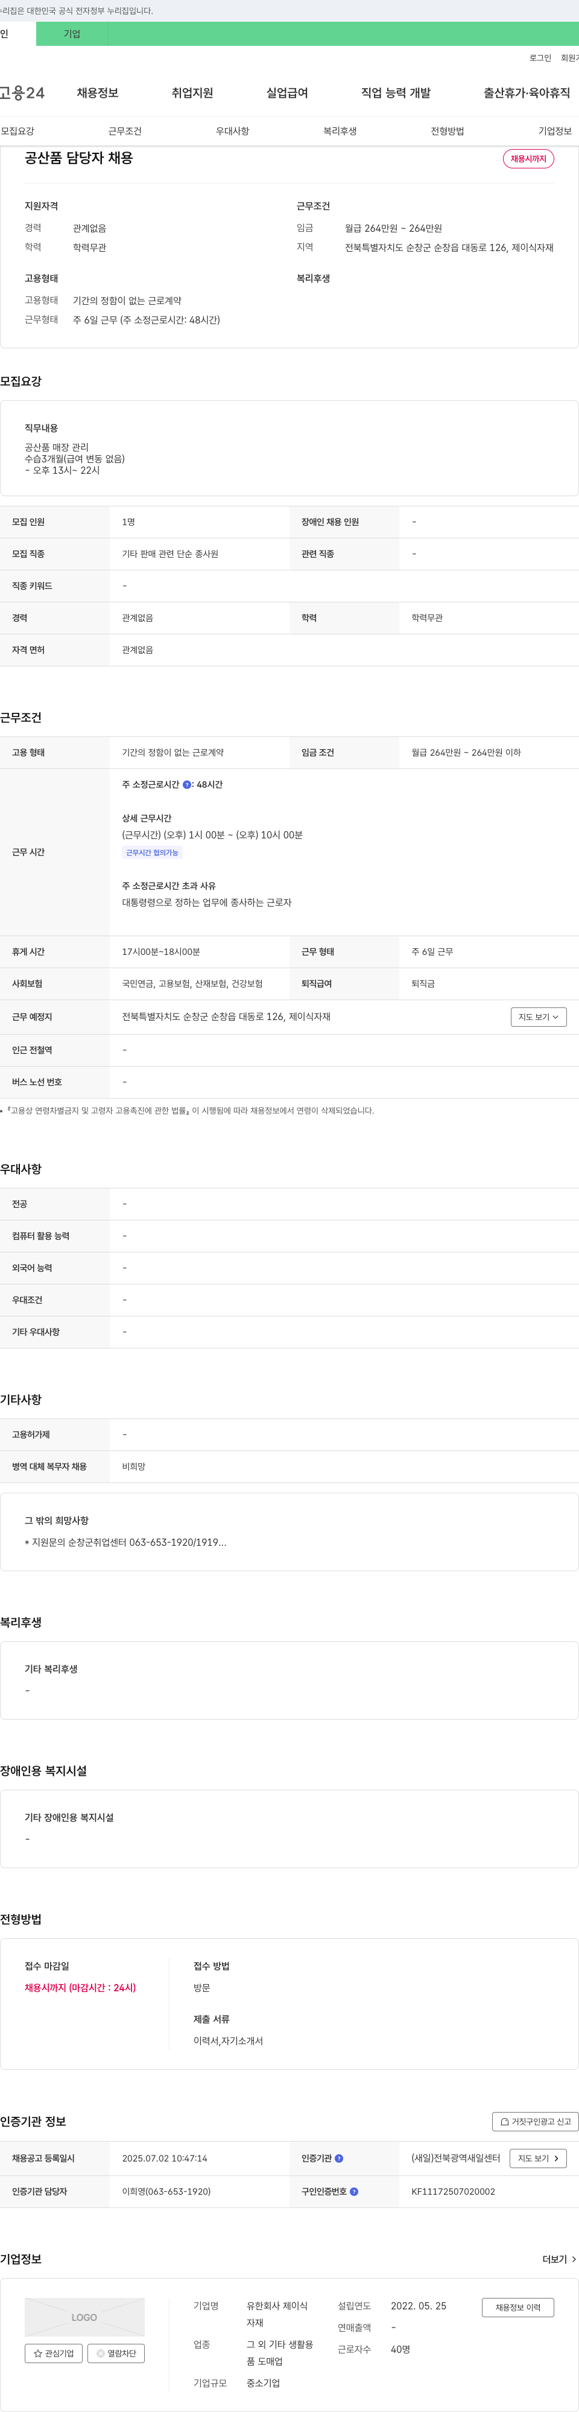The height and width of the screenshot is (2412, 579).
Task: Open the 직업 능력 개발 menu
Action: click(396, 93)
